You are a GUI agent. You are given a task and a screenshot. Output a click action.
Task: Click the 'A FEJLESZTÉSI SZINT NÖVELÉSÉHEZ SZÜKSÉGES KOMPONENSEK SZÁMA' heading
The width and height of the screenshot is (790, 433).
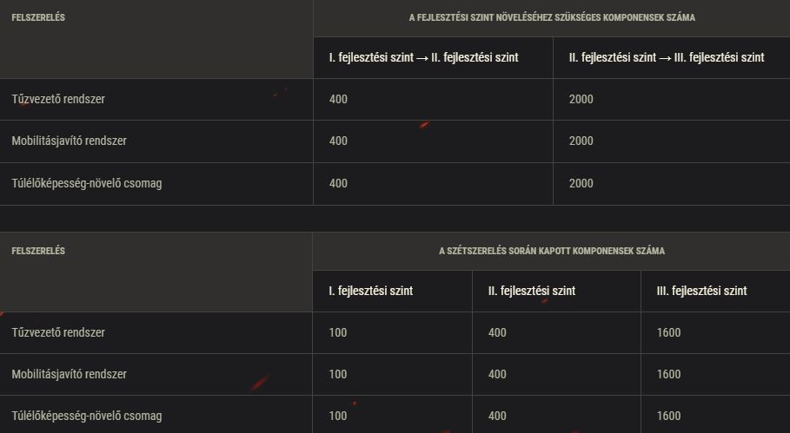(x=552, y=17)
